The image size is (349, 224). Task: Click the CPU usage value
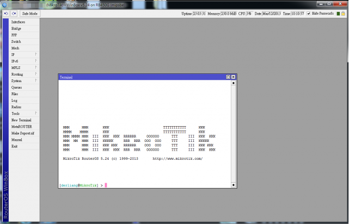pos(249,14)
